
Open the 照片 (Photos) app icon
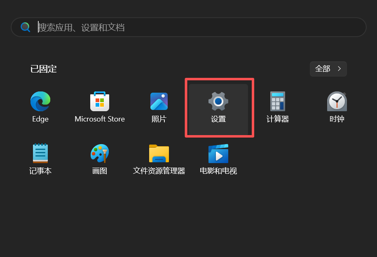coord(159,101)
